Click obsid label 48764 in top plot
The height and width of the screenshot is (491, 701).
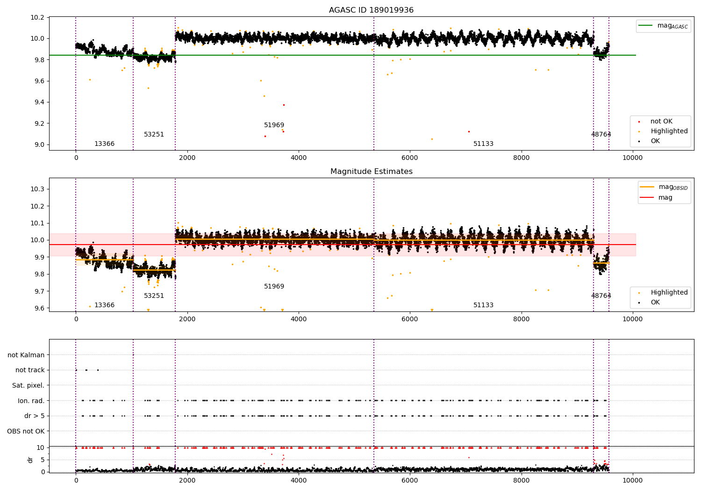coord(601,135)
